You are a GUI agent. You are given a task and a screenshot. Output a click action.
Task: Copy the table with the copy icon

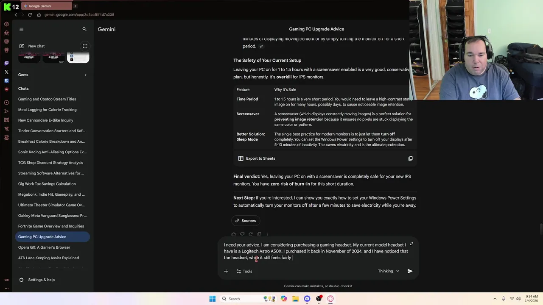click(410, 158)
